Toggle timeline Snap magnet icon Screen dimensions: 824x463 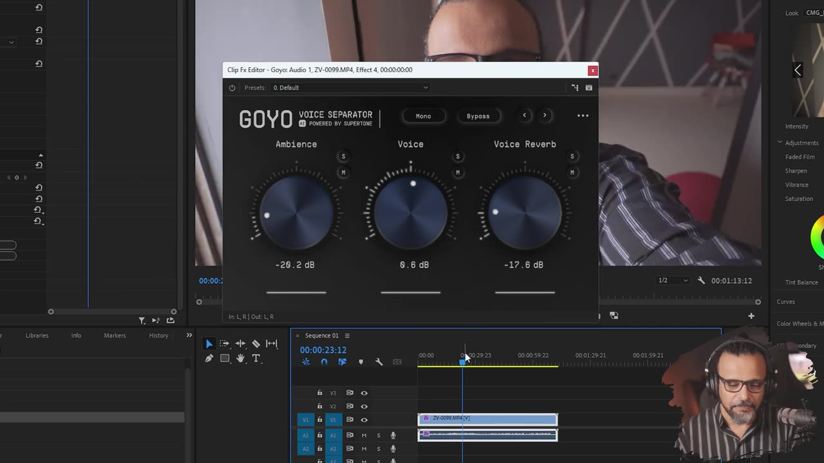tap(324, 362)
